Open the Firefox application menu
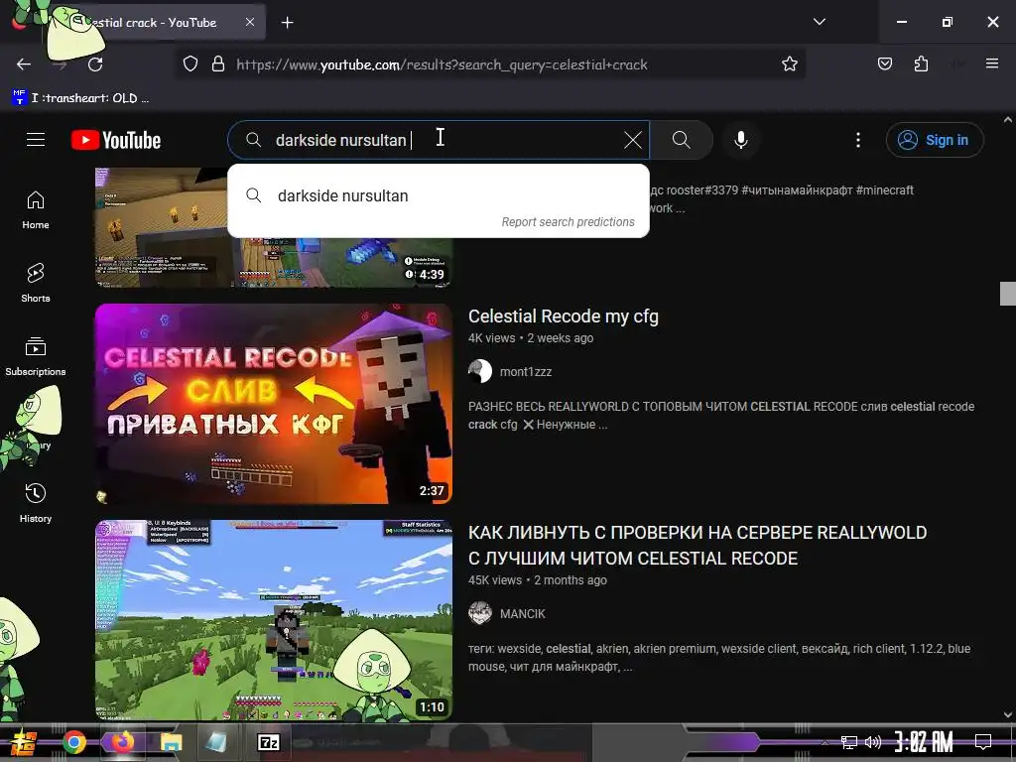The image size is (1016, 762). 991,63
